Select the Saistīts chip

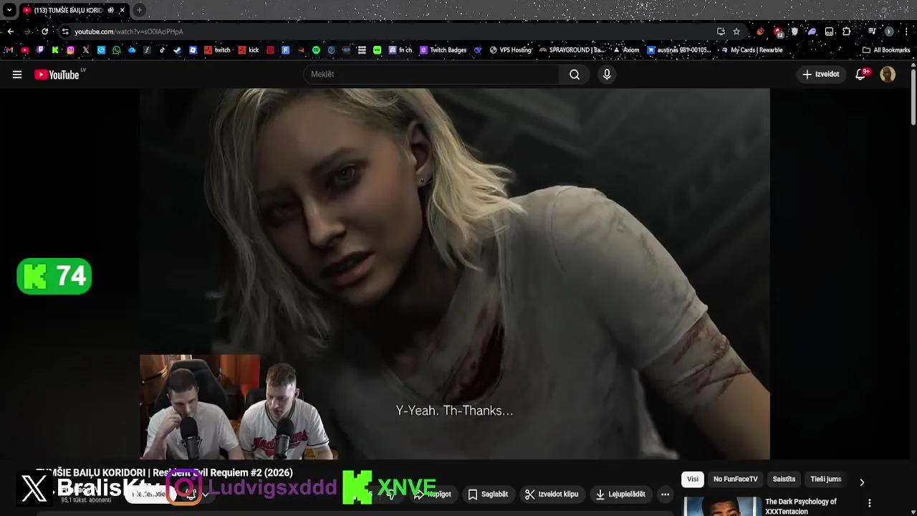coord(784,479)
